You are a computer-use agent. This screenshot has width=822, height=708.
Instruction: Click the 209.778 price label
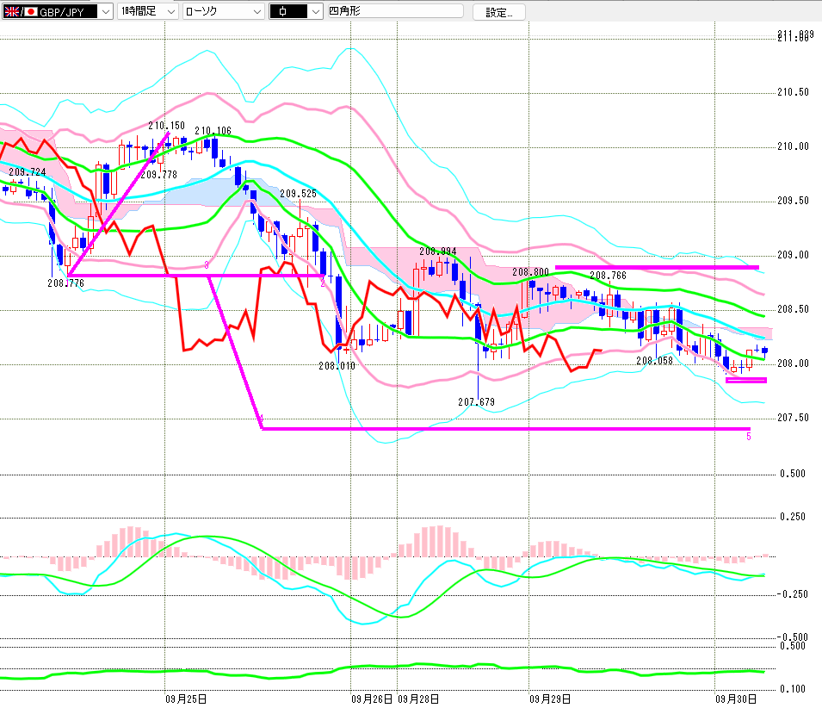[159, 175]
